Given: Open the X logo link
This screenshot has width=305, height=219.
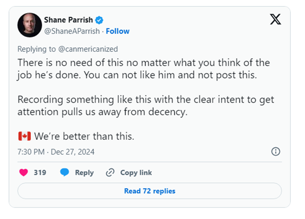Looking at the screenshot, I should pyautogui.click(x=275, y=19).
